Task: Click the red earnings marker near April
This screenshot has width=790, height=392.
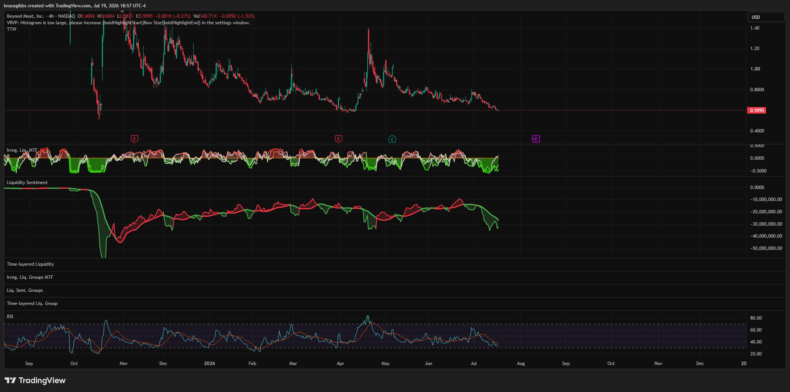Action: (338, 139)
